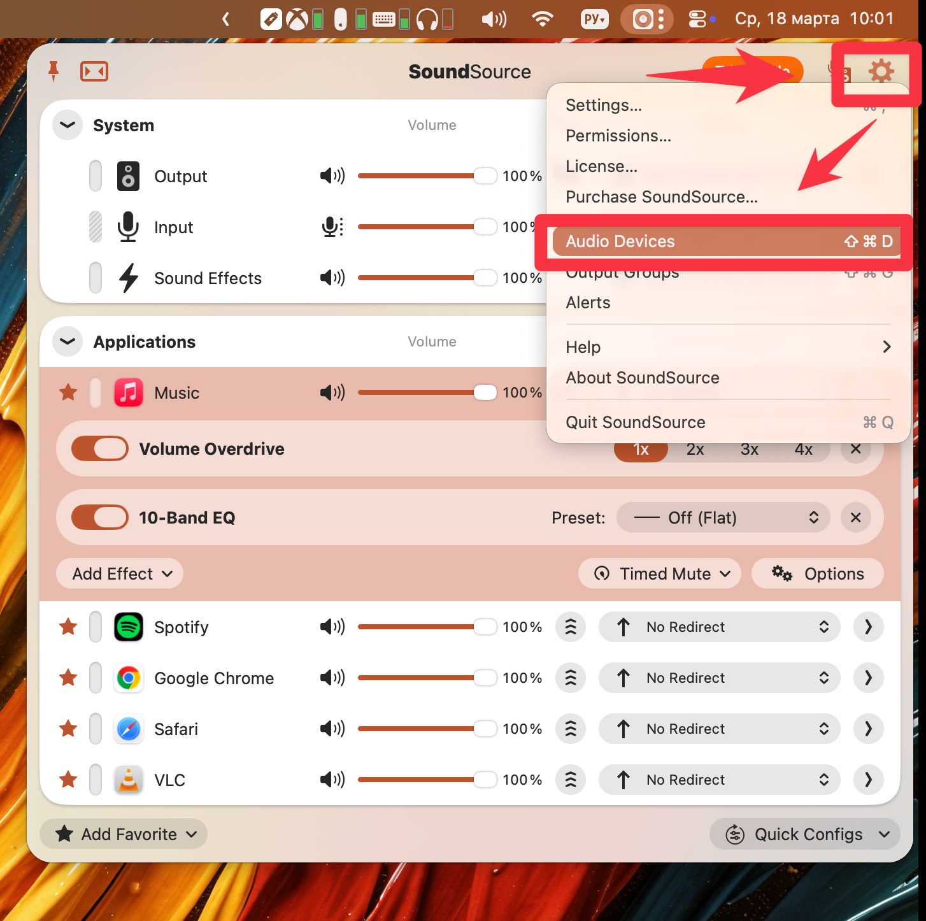Mute VLC speaker icon

[x=332, y=780]
